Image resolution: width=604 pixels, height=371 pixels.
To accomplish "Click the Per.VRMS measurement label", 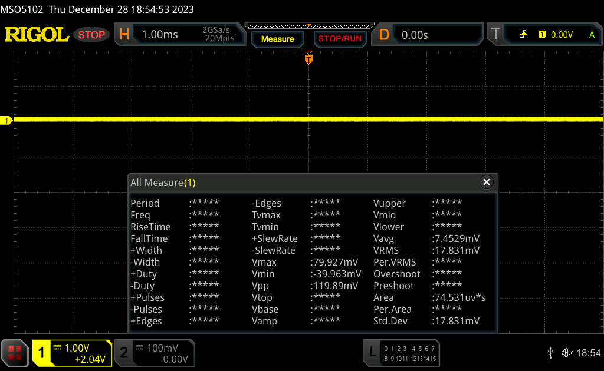I will coord(395,262).
